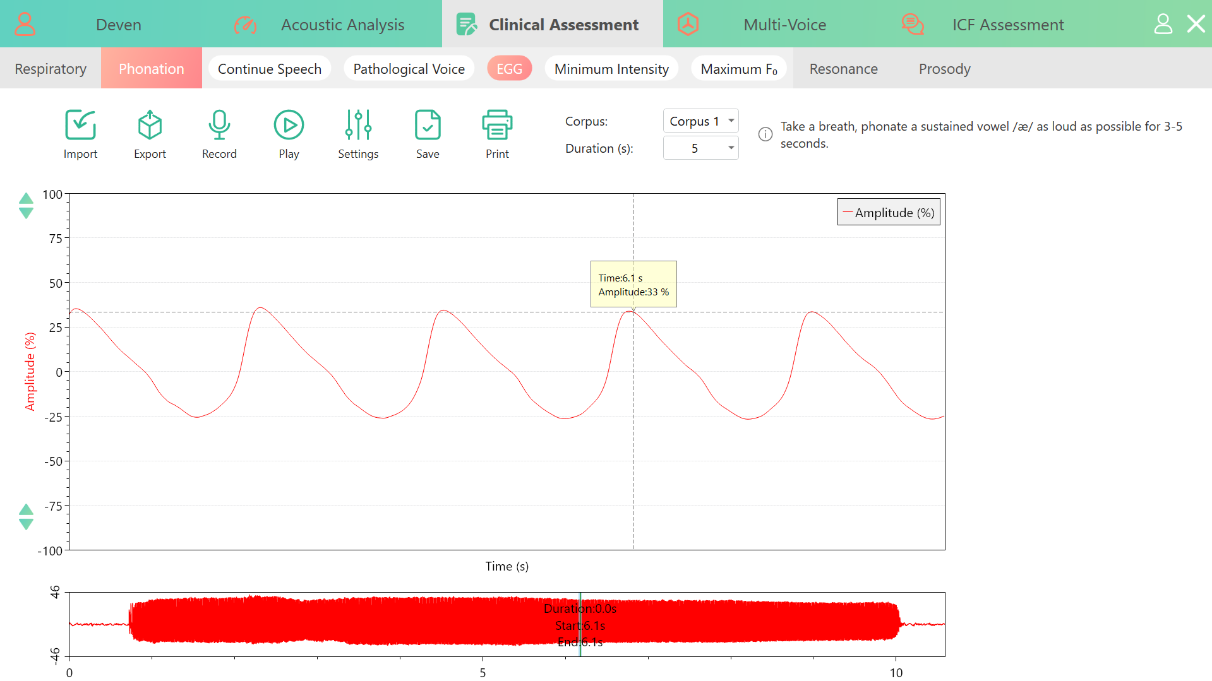The width and height of the screenshot is (1212, 681).
Task: Open the Corpus 1 dropdown
Action: coord(700,121)
